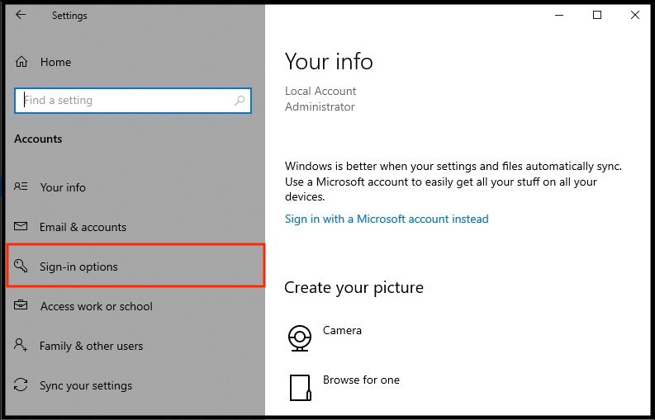Click the Local Account text
655x420 pixels.
pos(320,91)
